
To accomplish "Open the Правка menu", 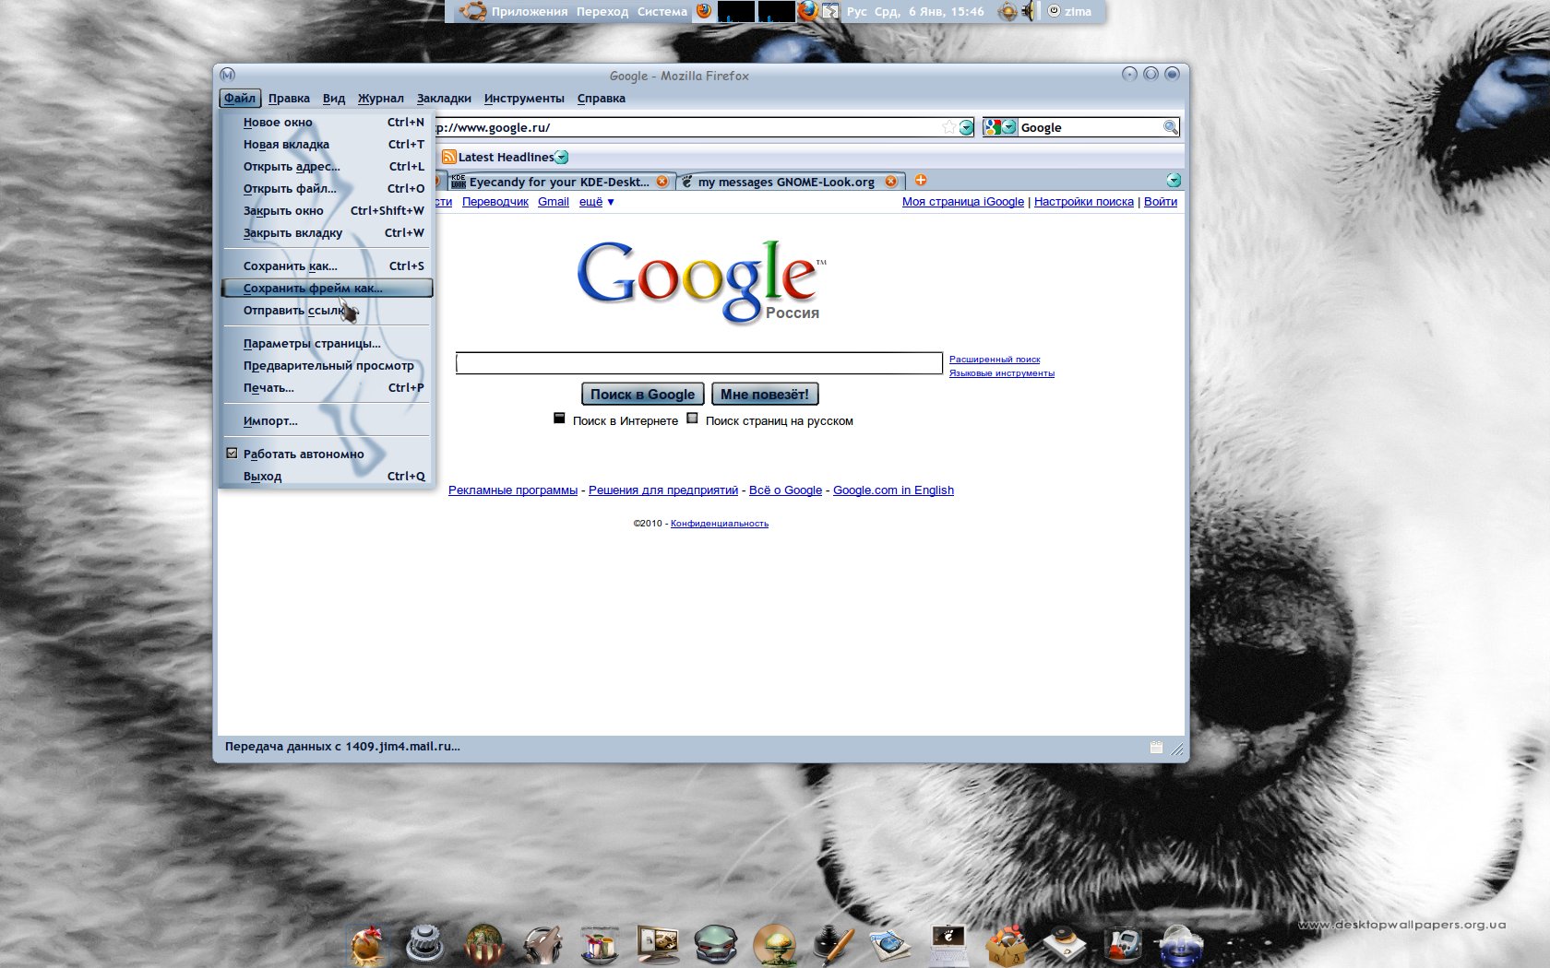I will point(289,98).
